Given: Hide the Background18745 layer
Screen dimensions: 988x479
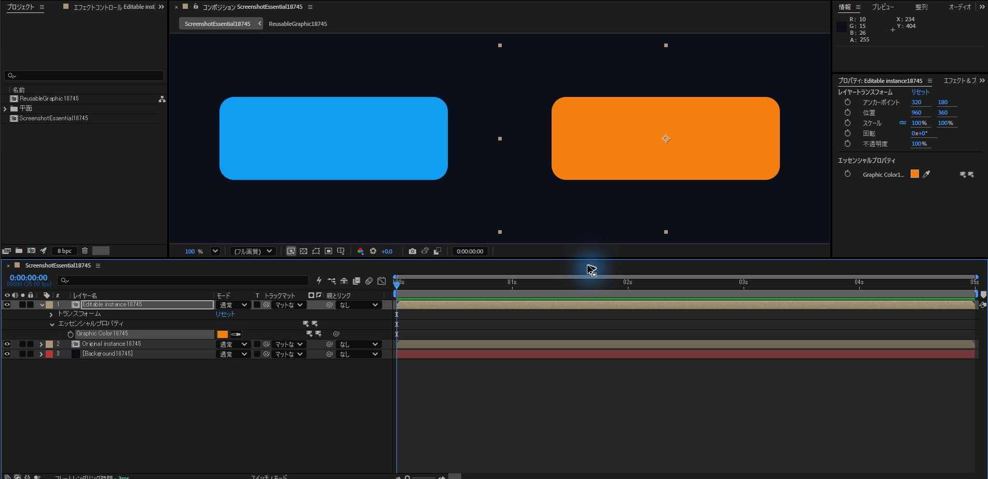Looking at the screenshot, I should [x=7, y=354].
